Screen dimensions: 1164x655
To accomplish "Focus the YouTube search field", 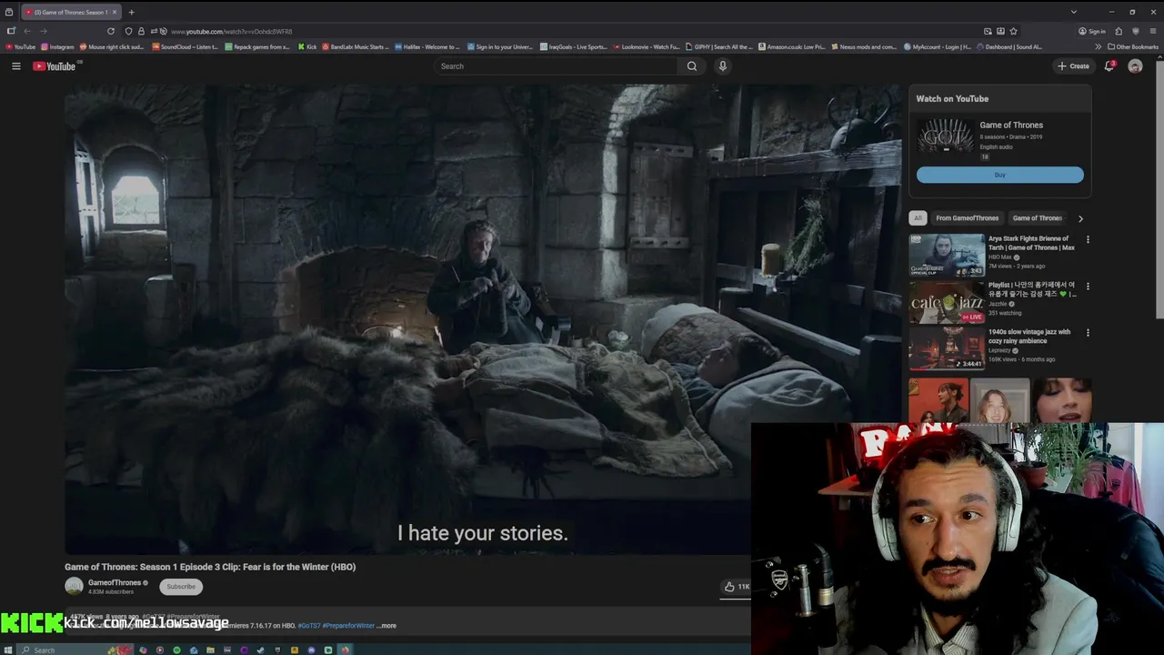I will (x=557, y=66).
